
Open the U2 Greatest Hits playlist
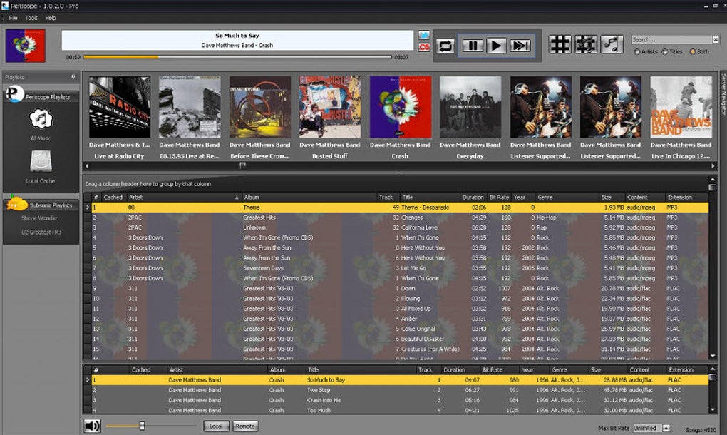coord(41,232)
